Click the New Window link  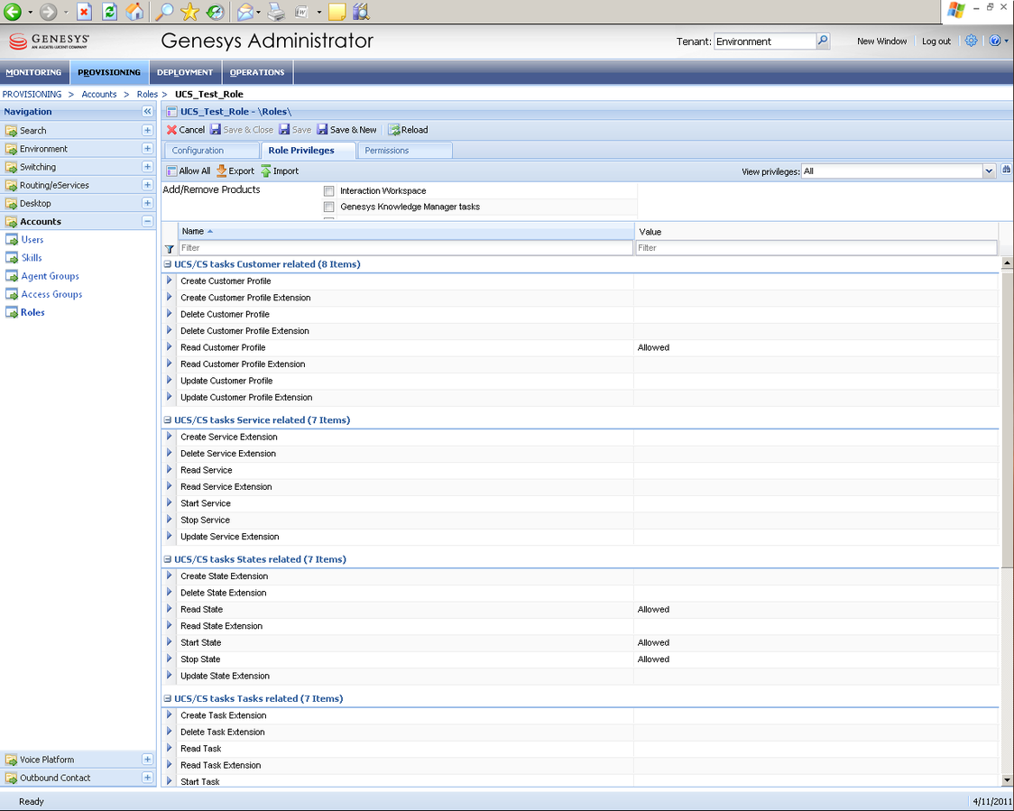881,41
